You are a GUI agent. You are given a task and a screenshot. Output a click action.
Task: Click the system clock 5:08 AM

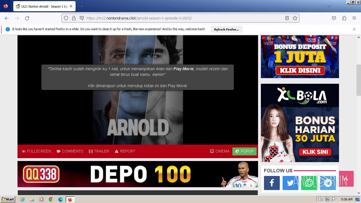click(347, 199)
